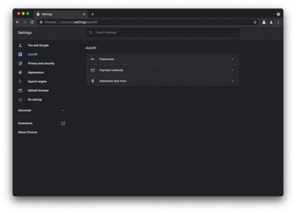The width and height of the screenshot is (296, 213).
Task: Open a new tab with plus button
Action: (93, 14)
